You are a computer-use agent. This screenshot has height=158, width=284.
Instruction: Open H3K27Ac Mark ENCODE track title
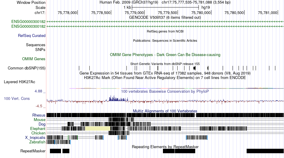pyautogui.click(x=165, y=78)
